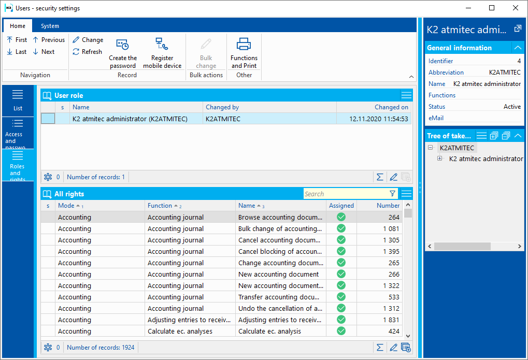Click the hamburger menu icon in User role header
The image size is (528, 360).
coord(406,95)
